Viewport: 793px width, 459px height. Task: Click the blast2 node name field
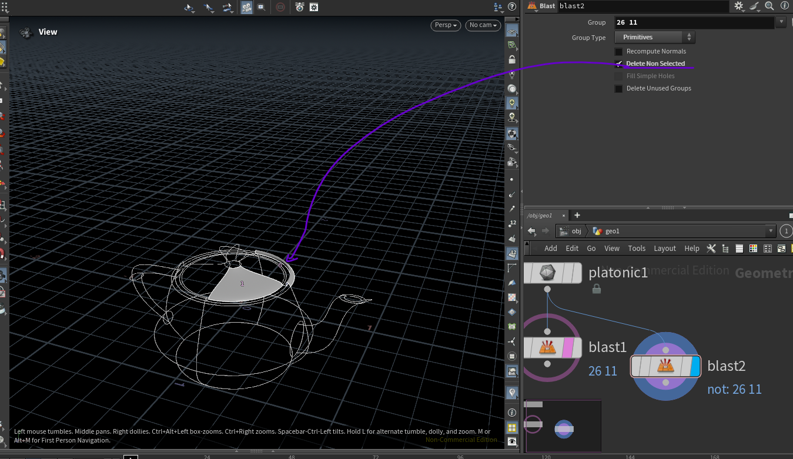(x=644, y=6)
